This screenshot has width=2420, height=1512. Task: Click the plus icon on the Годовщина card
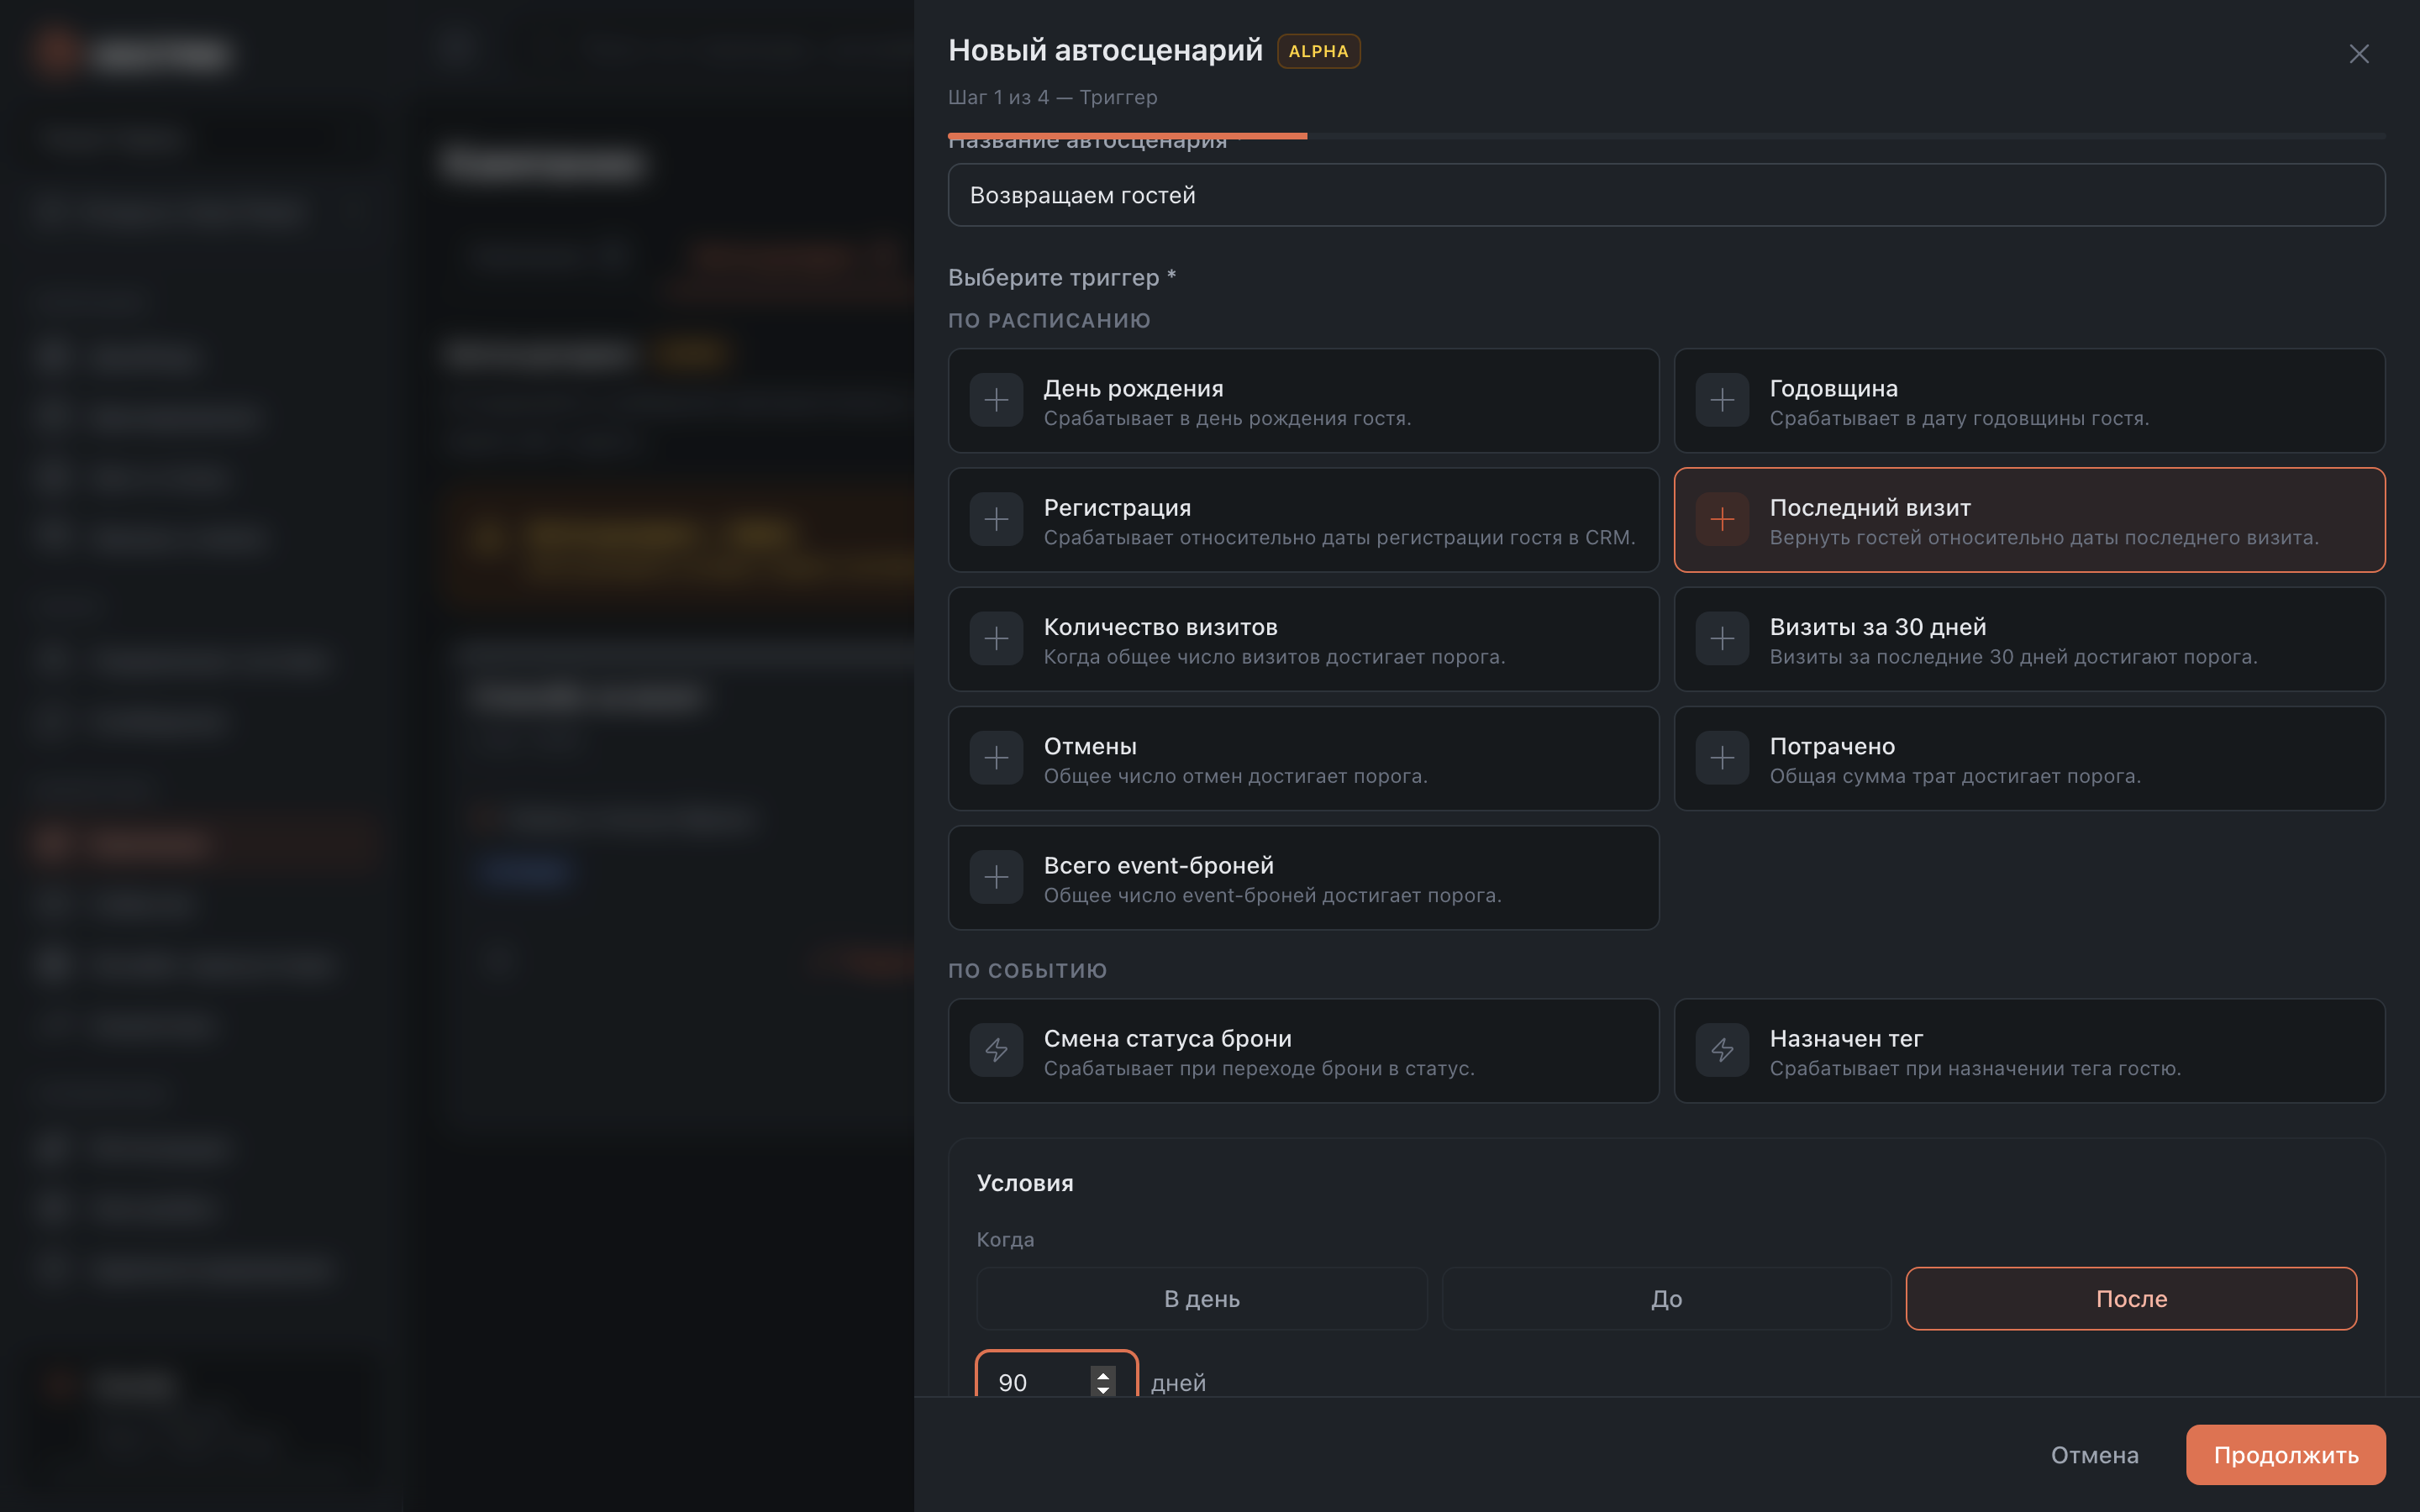(1722, 401)
